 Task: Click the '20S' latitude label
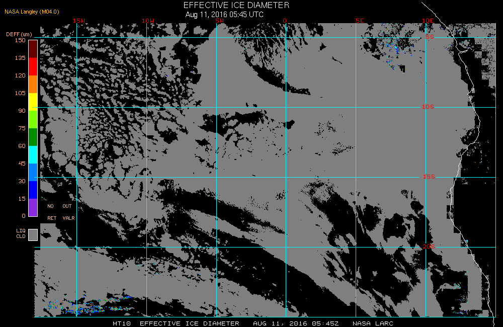429,247
